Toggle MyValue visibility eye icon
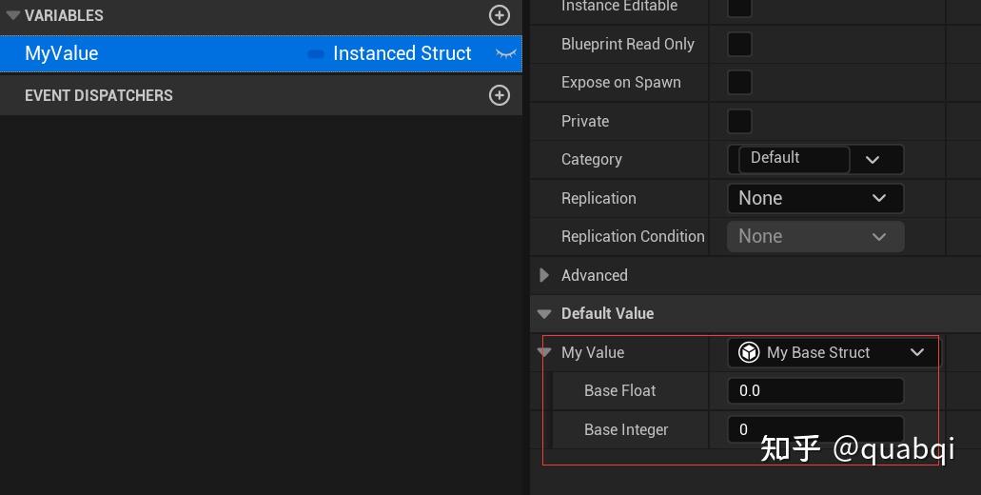981x495 pixels. pos(506,54)
